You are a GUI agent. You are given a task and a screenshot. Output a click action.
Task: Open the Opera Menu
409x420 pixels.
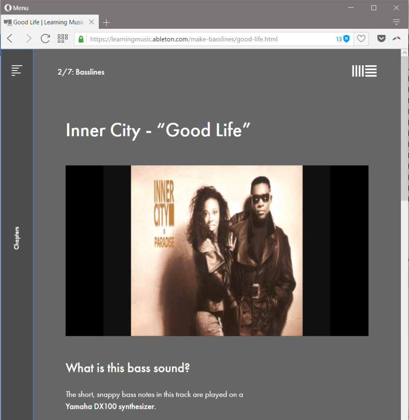tap(16, 8)
